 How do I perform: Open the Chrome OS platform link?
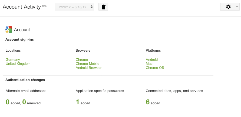pos(155,68)
